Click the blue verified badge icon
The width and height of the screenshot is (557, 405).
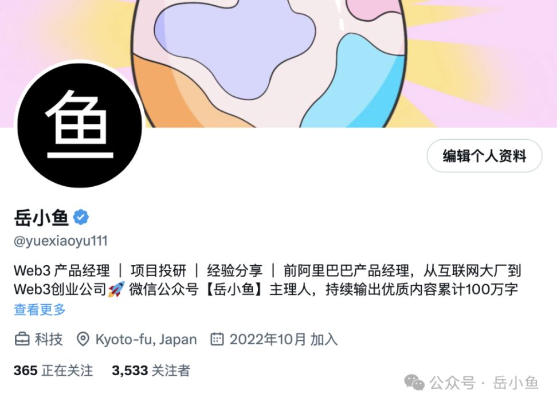click(x=81, y=217)
